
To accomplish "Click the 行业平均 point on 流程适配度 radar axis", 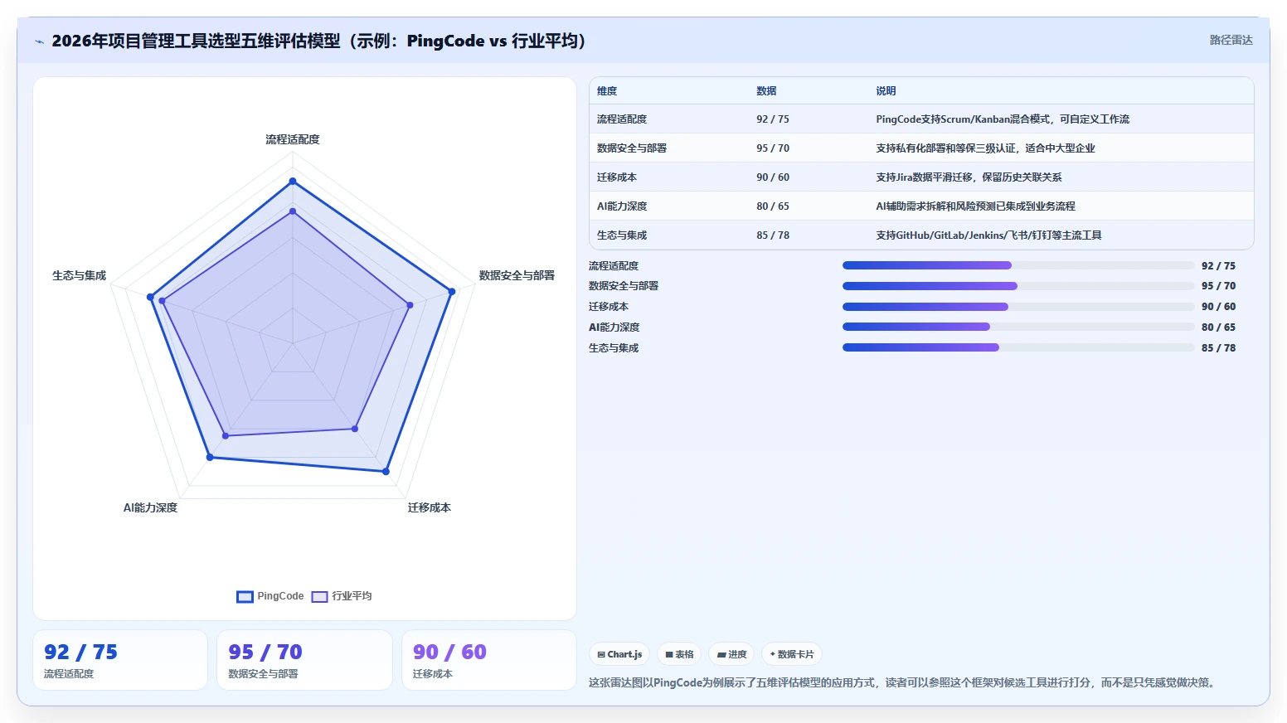I will [x=293, y=211].
